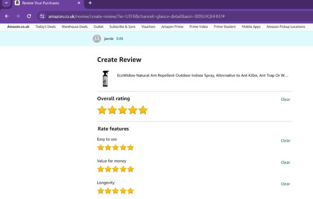Image resolution: width=313 pixels, height=199 pixels.
Task: Open Prime Student
Action: click(225, 27)
